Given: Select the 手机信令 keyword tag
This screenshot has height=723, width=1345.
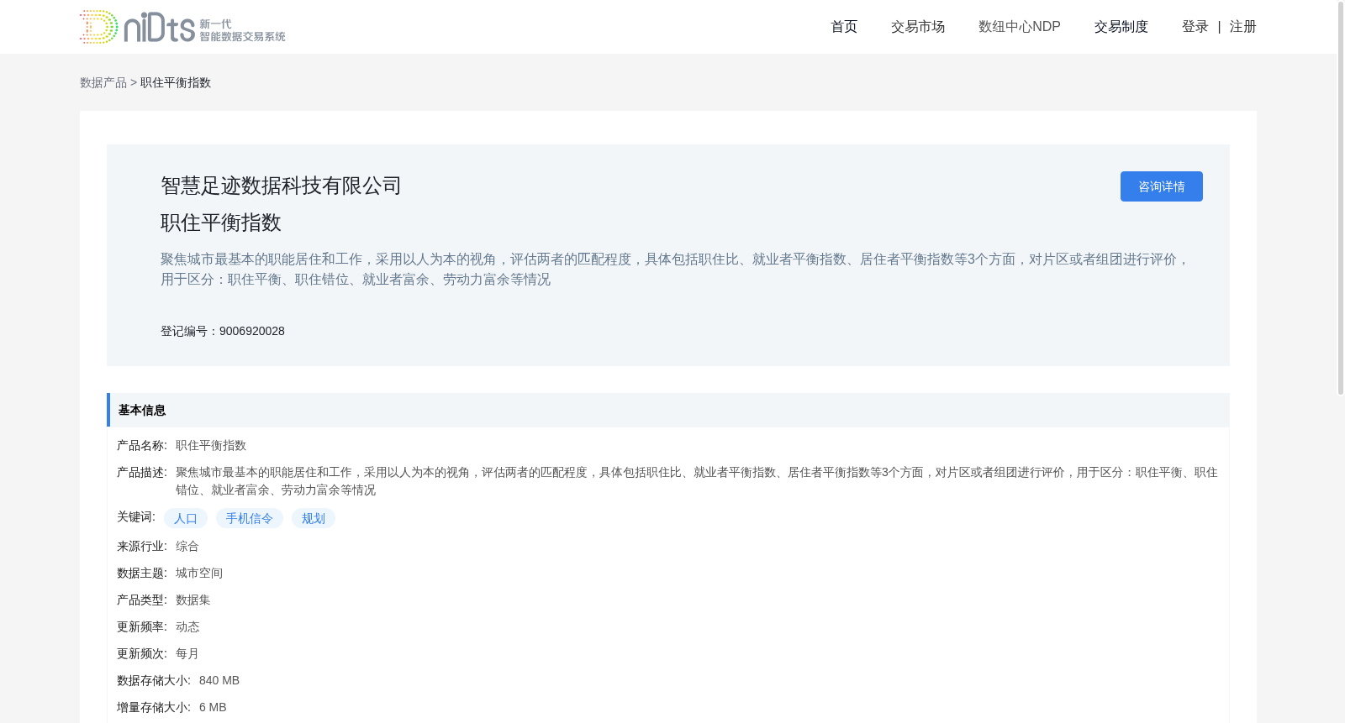Looking at the screenshot, I should pos(250,518).
